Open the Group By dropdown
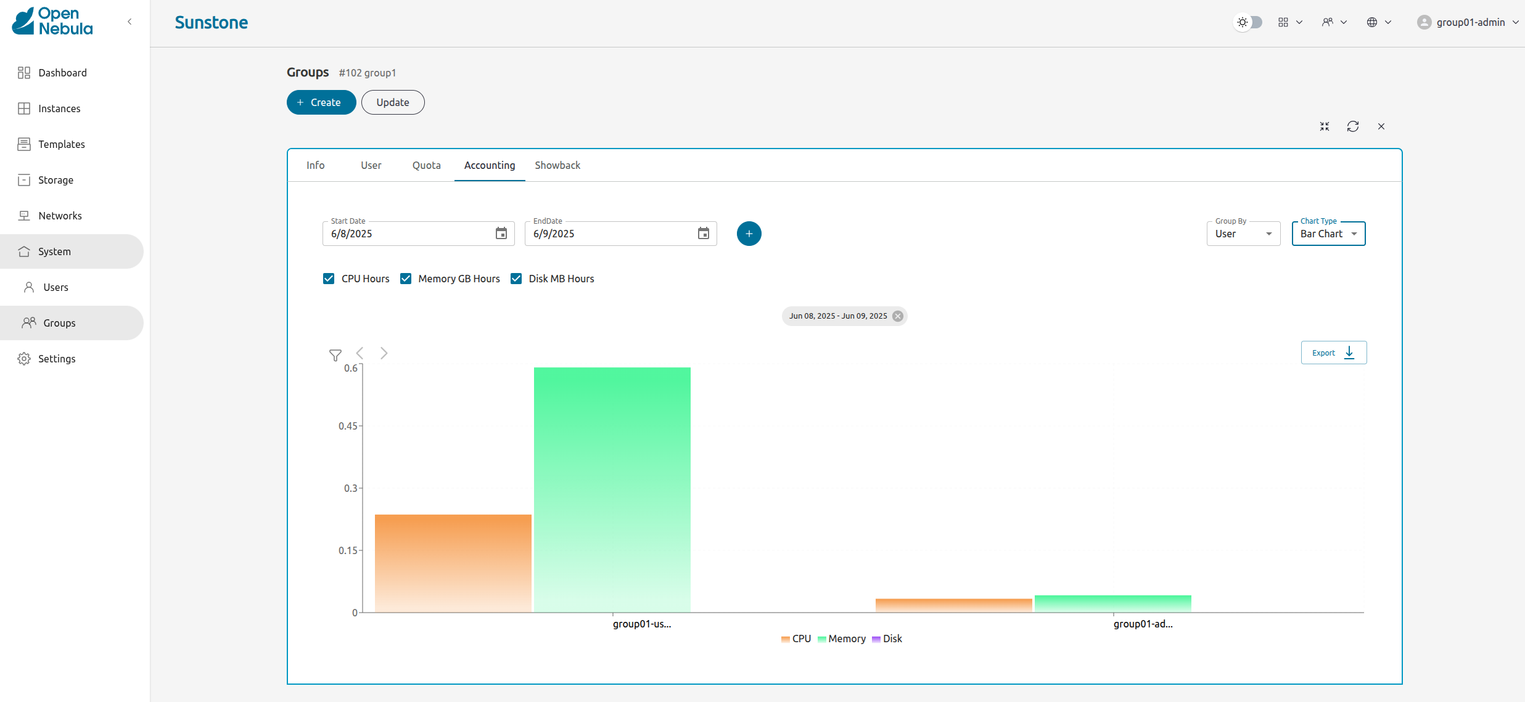Screen dimensions: 1525x702 pos(1243,234)
